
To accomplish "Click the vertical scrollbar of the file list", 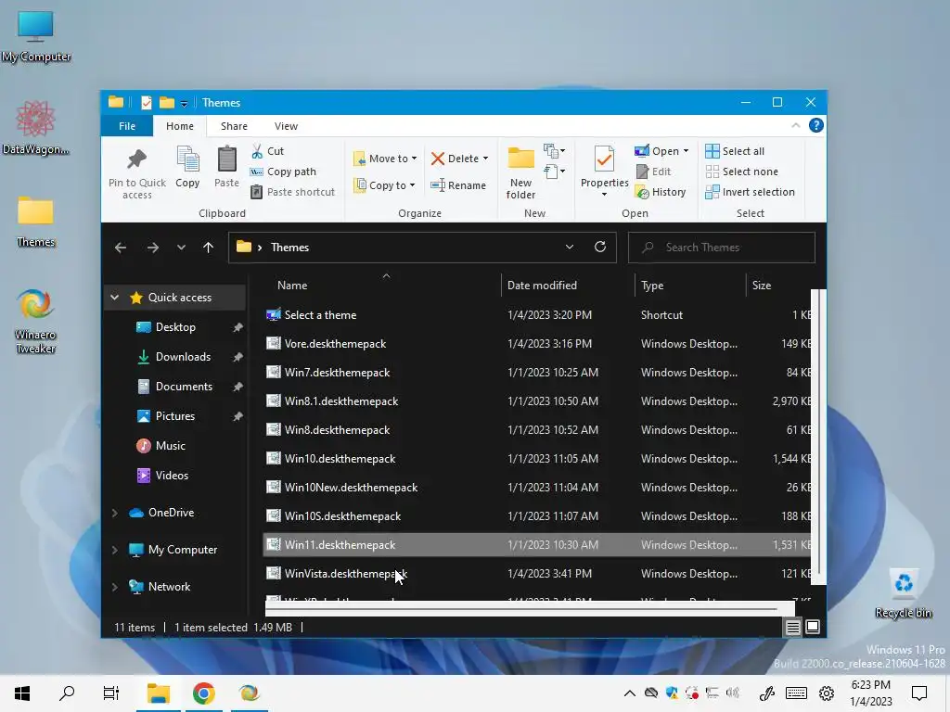I will [818, 438].
